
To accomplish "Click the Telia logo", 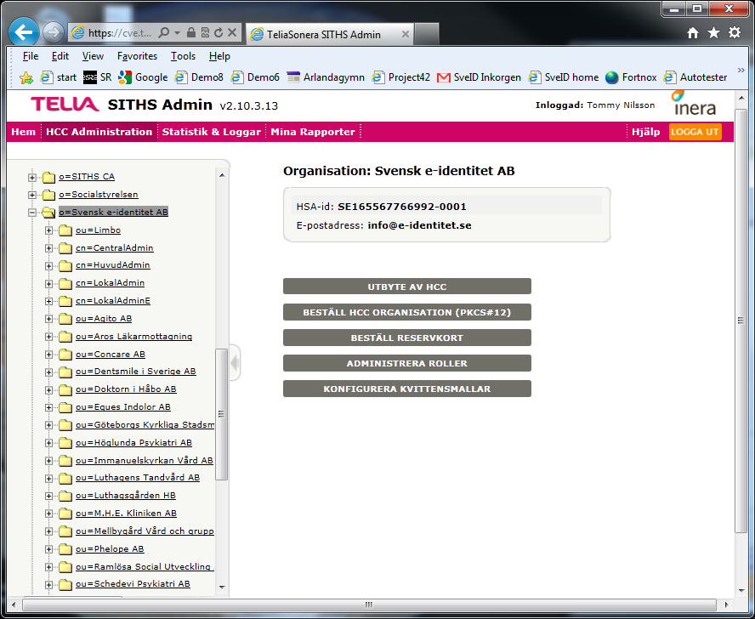I will coord(65,104).
